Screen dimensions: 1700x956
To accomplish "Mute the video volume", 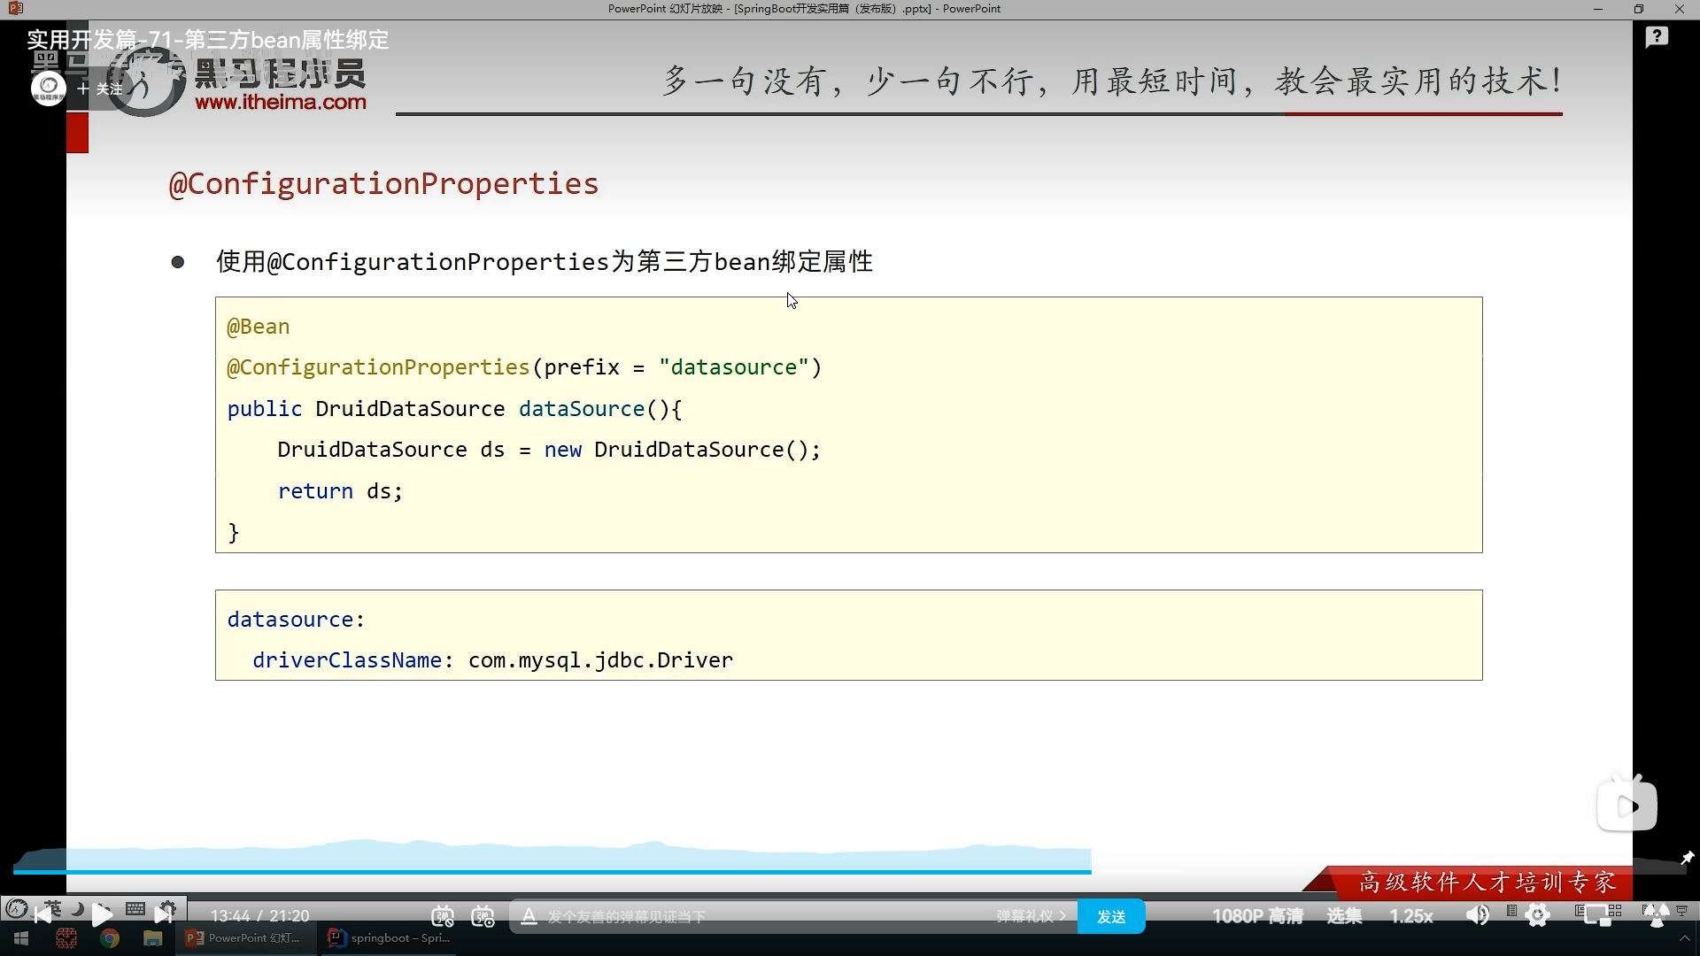I will [1477, 915].
